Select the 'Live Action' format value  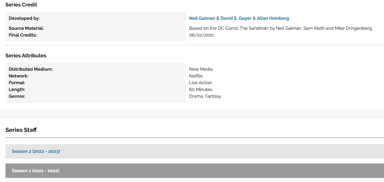(200, 83)
